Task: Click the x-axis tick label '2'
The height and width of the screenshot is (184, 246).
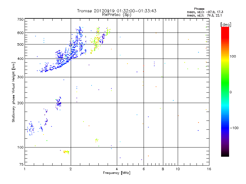Action: (x=71, y=169)
